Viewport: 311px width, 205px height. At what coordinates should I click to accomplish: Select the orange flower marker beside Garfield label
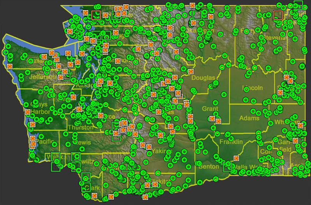[x=295, y=140]
